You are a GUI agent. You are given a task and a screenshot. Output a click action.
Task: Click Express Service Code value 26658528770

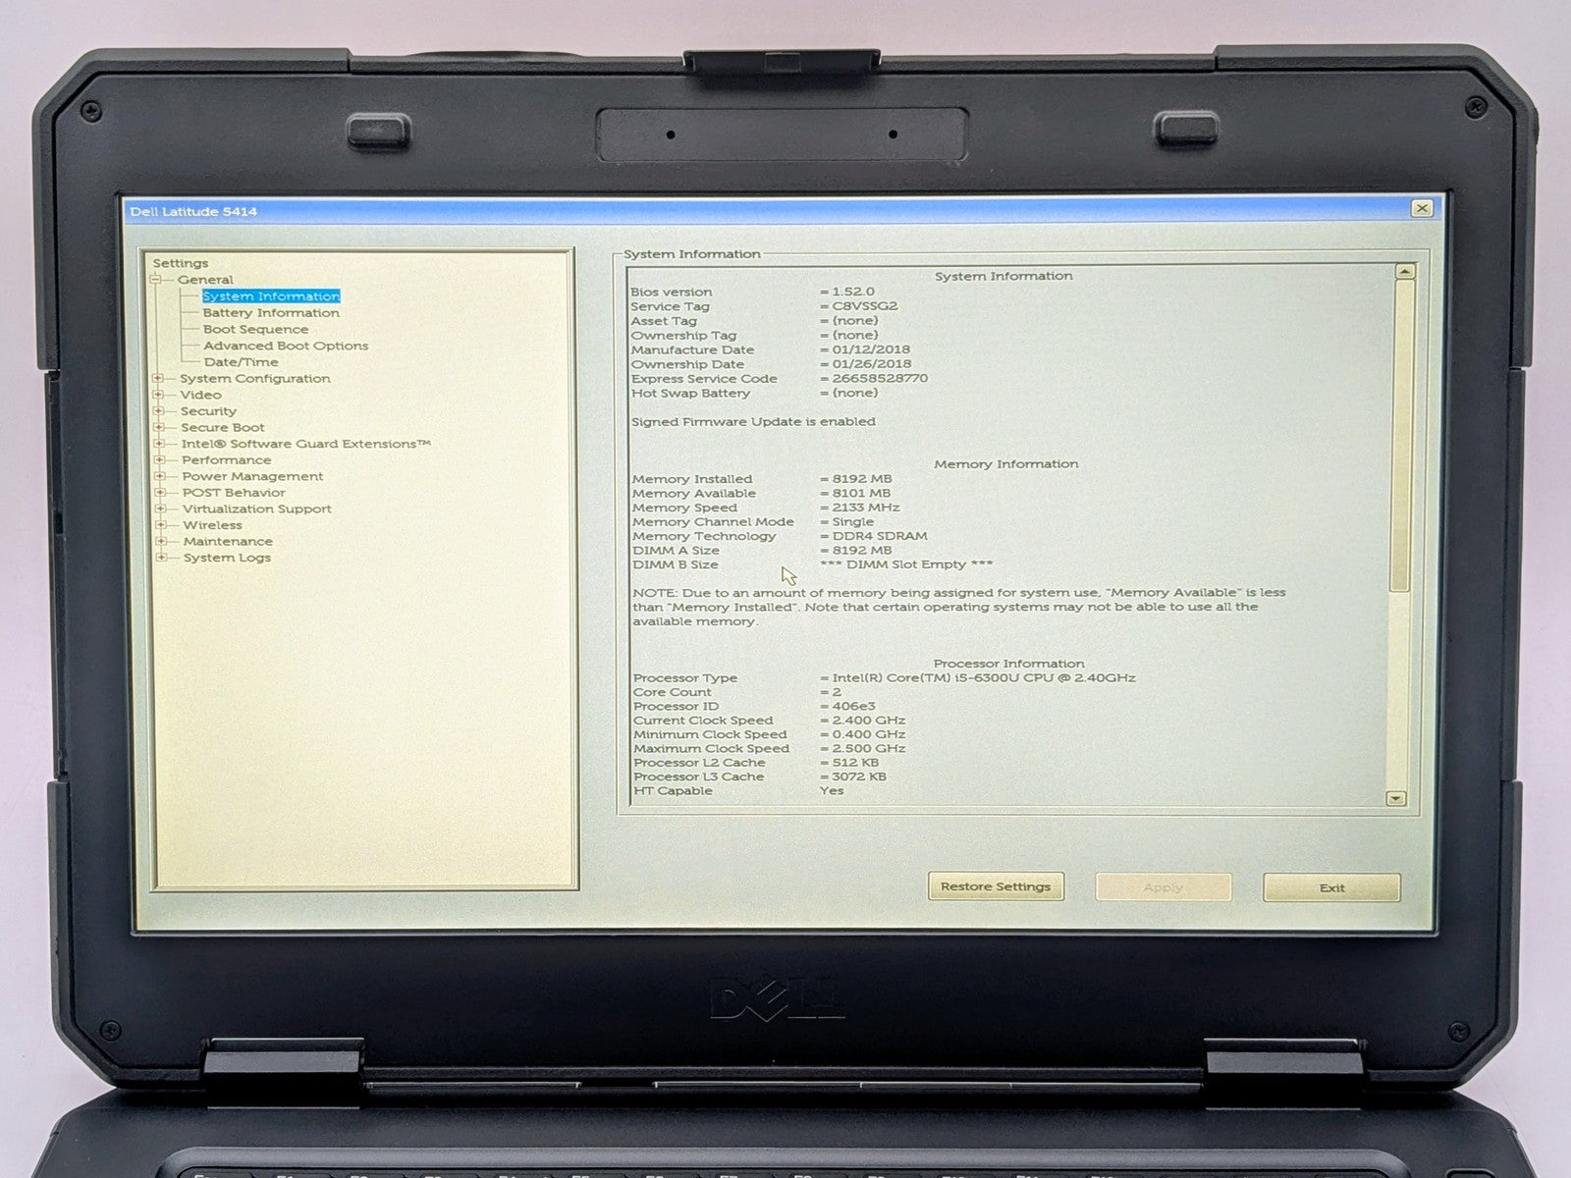point(880,378)
